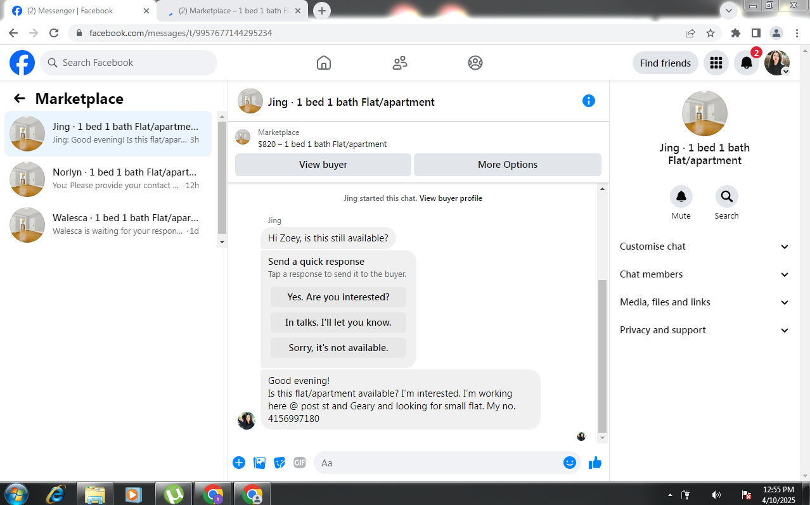
Task: Click Jing's phone number message bubble
Action: pyautogui.click(x=401, y=400)
